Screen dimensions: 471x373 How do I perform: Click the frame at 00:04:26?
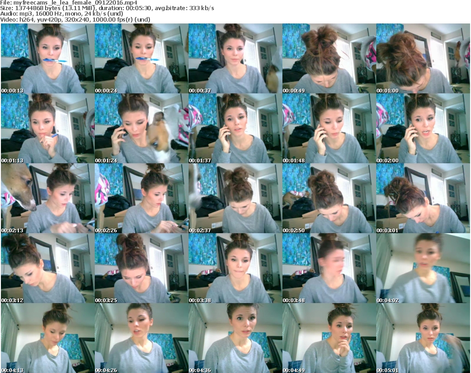click(x=142, y=338)
